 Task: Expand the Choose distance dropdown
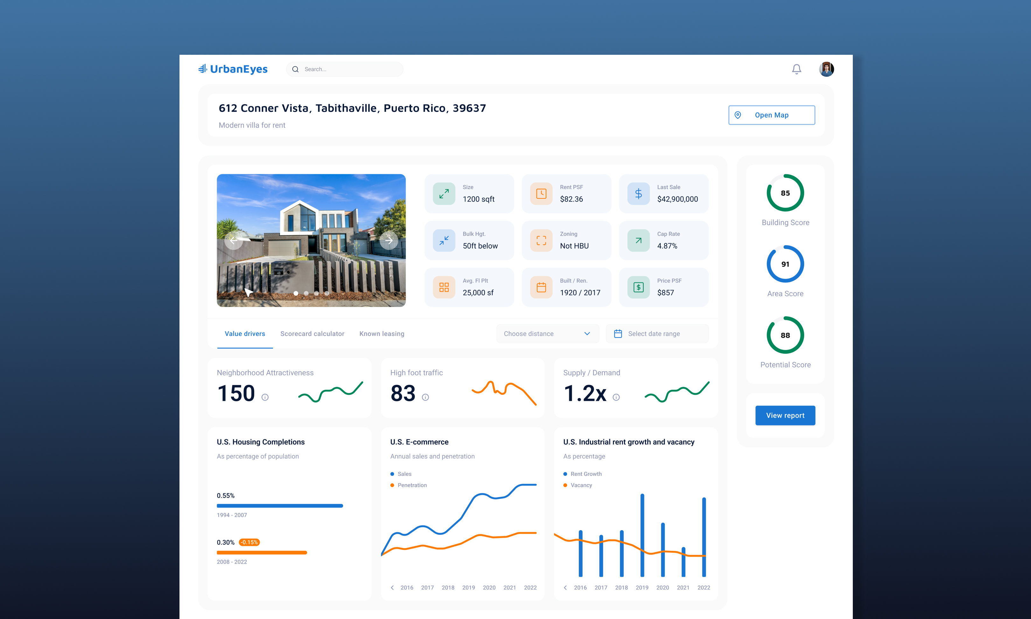pyautogui.click(x=548, y=334)
